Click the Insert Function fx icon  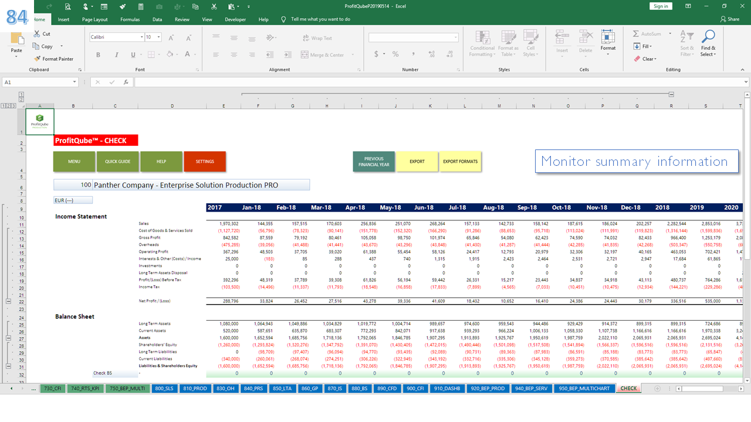[x=126, y=82]
